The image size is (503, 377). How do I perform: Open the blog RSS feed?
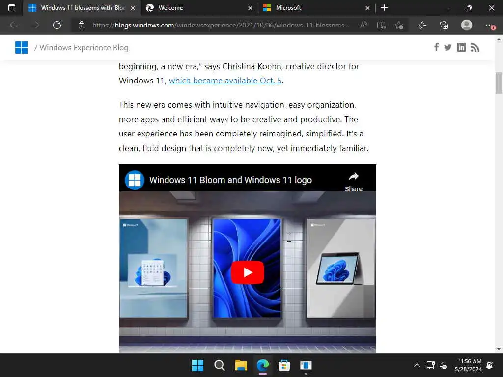coord(475,48)
